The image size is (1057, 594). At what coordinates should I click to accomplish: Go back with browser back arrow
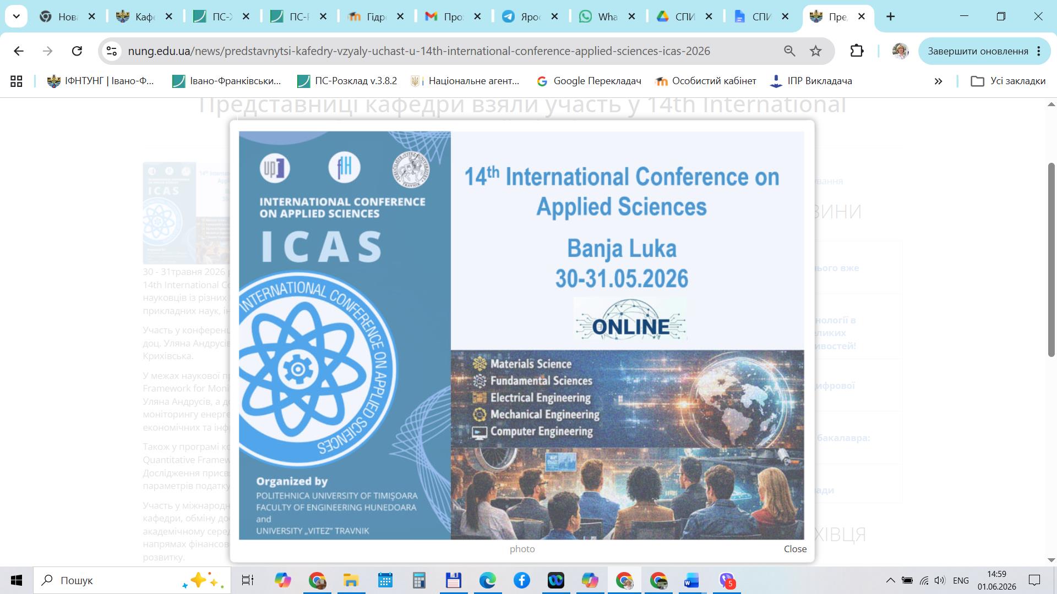[x=19, y=51]
